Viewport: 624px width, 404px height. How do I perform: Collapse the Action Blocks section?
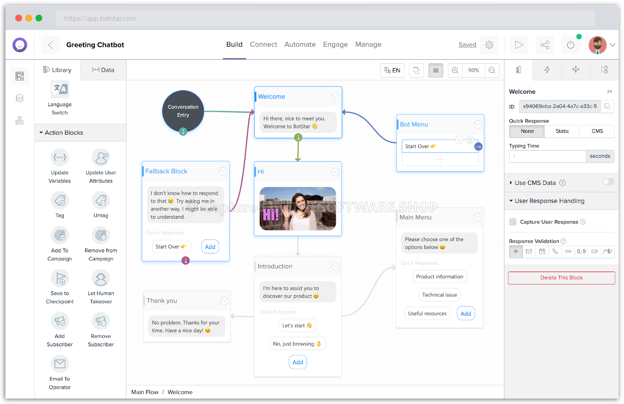[41, 133]
